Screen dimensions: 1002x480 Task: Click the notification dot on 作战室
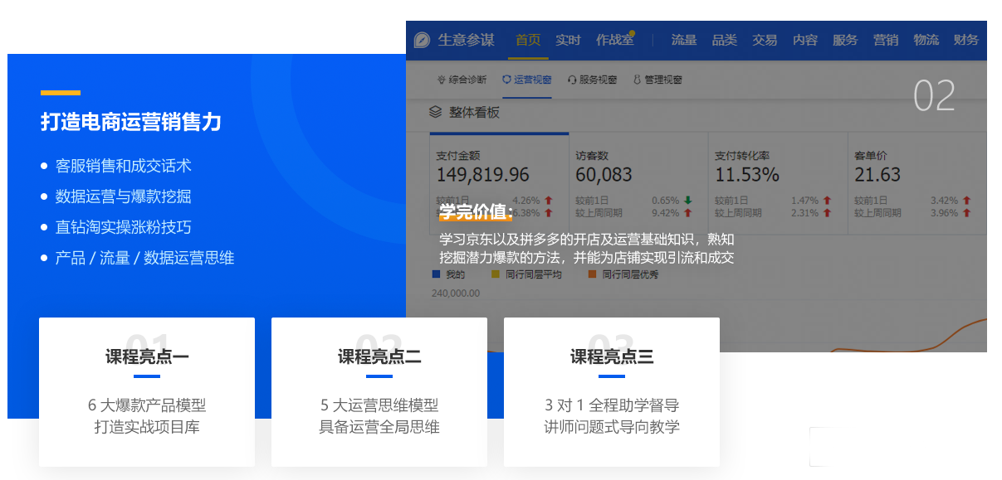coord(633,33)
